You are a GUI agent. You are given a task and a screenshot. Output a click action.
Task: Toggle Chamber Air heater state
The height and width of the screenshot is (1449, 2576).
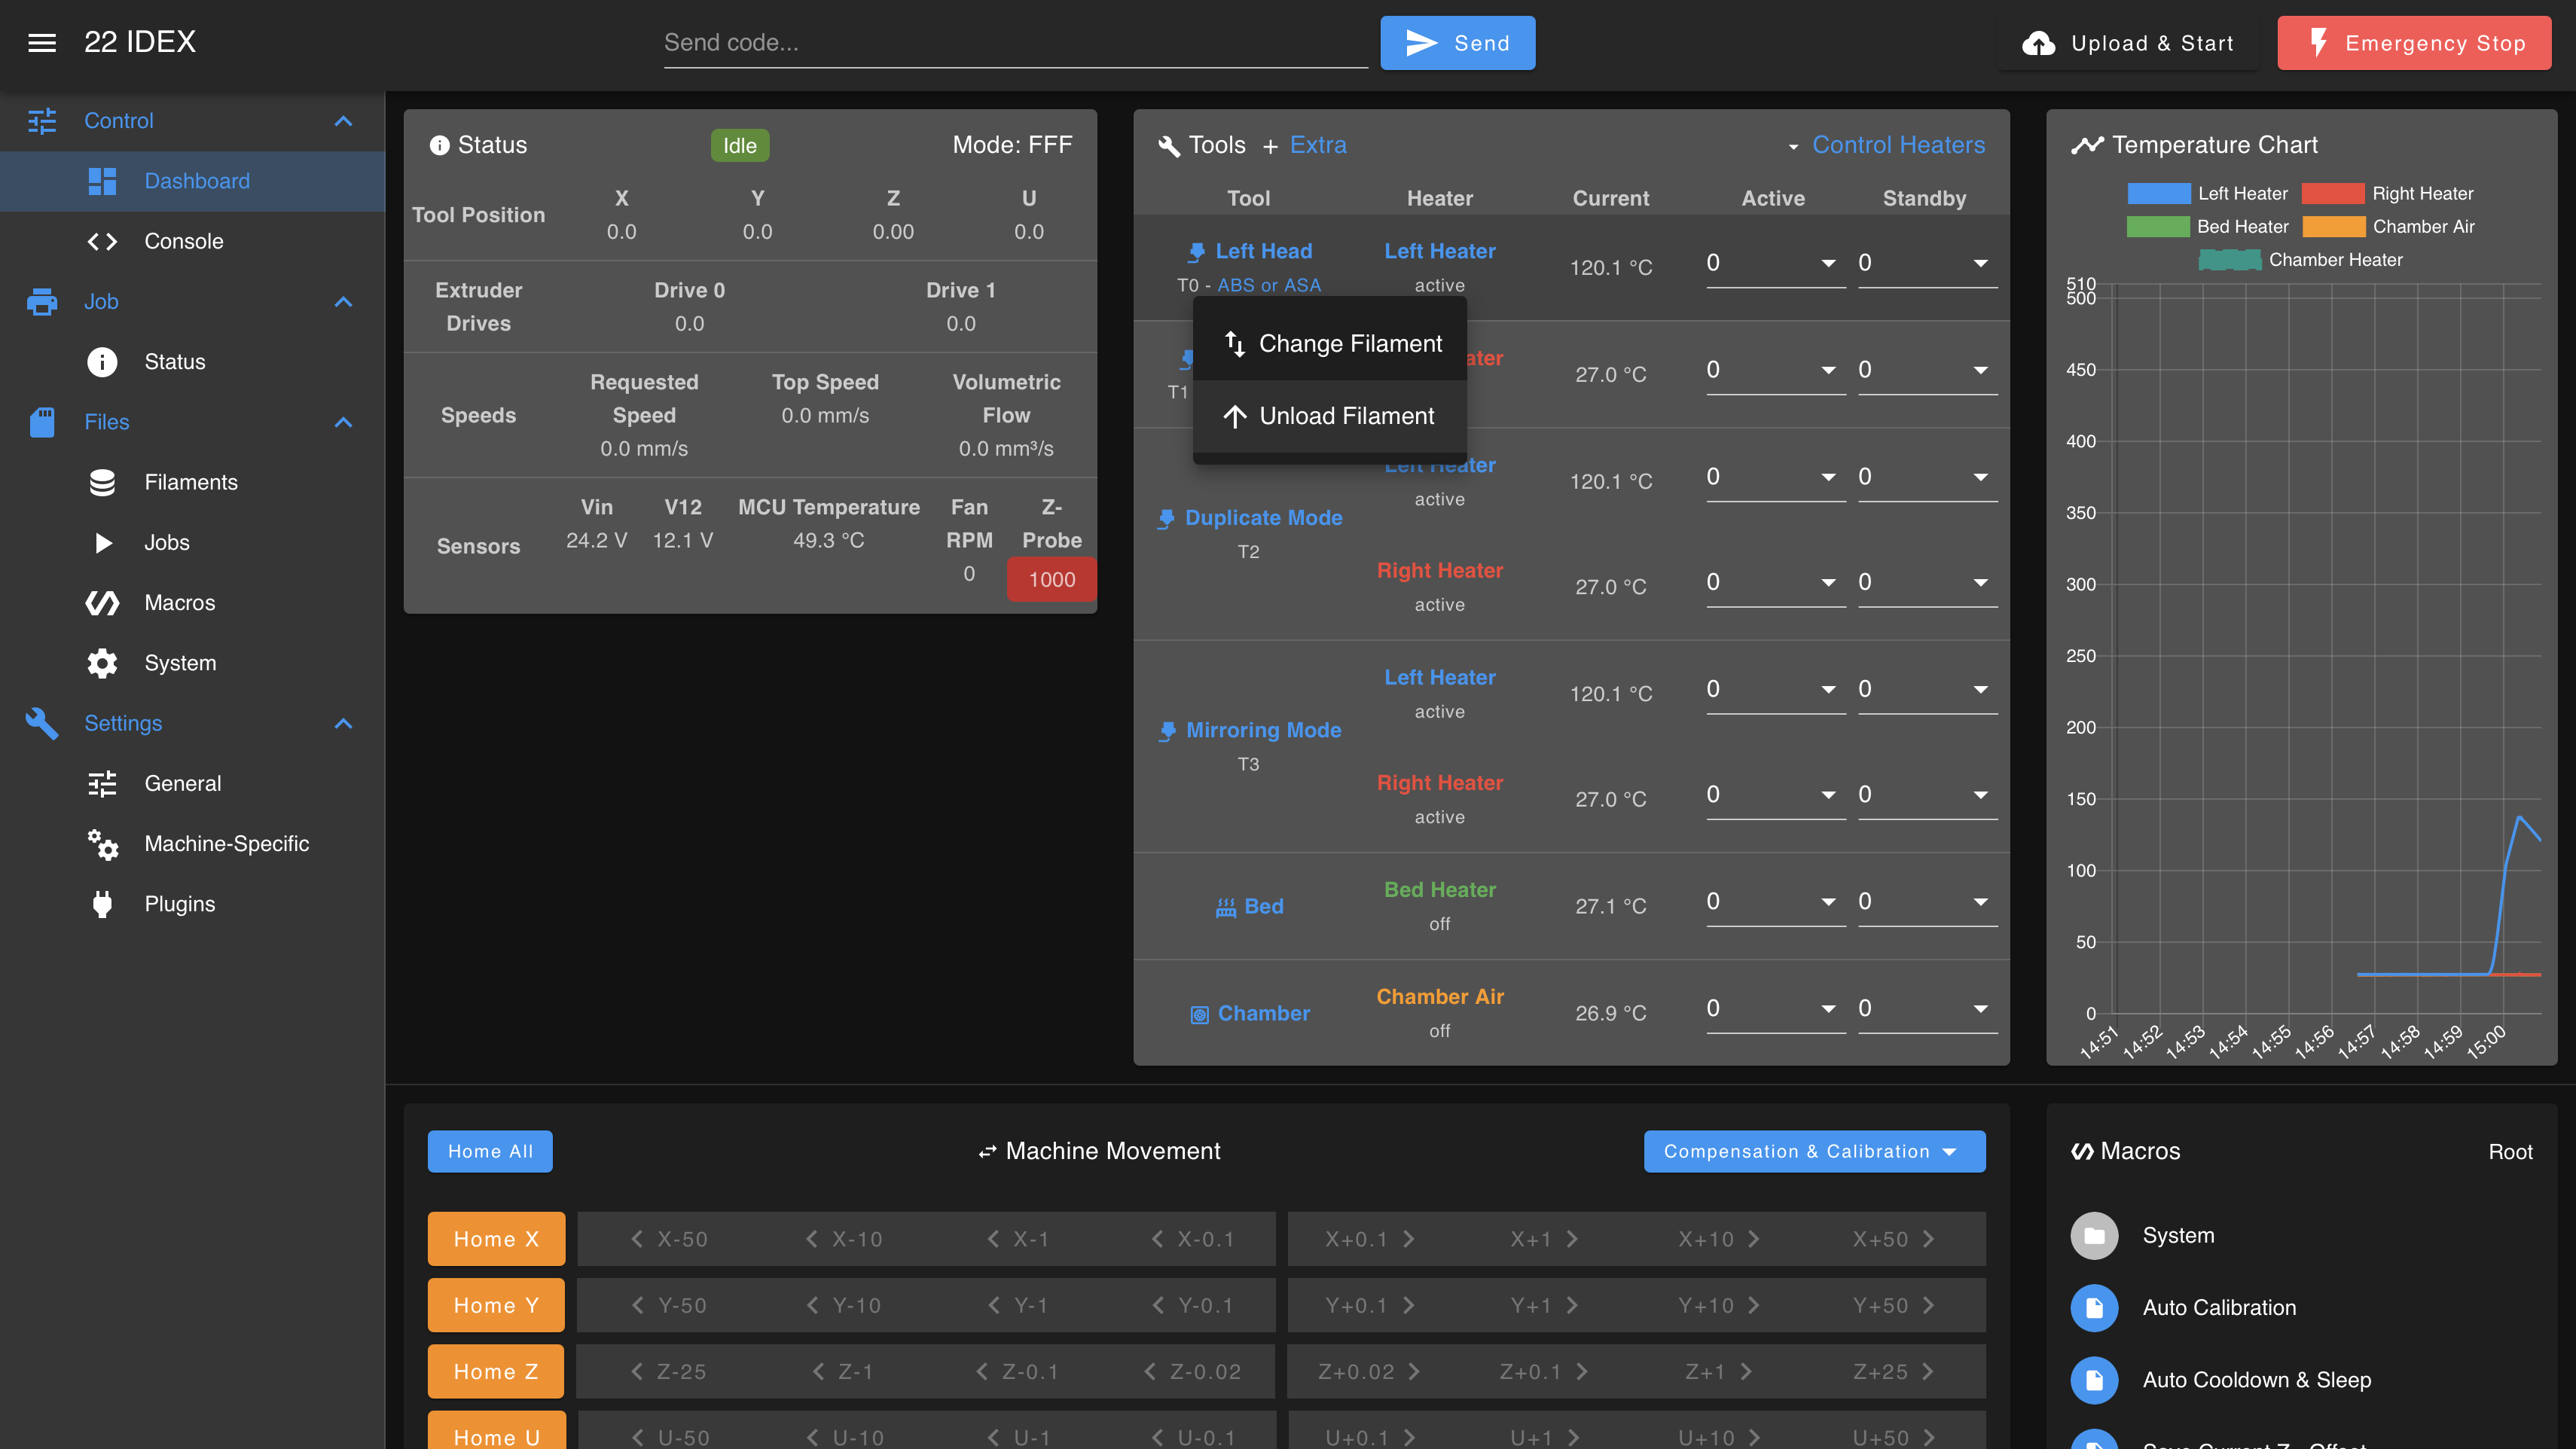coord(1439,997)
